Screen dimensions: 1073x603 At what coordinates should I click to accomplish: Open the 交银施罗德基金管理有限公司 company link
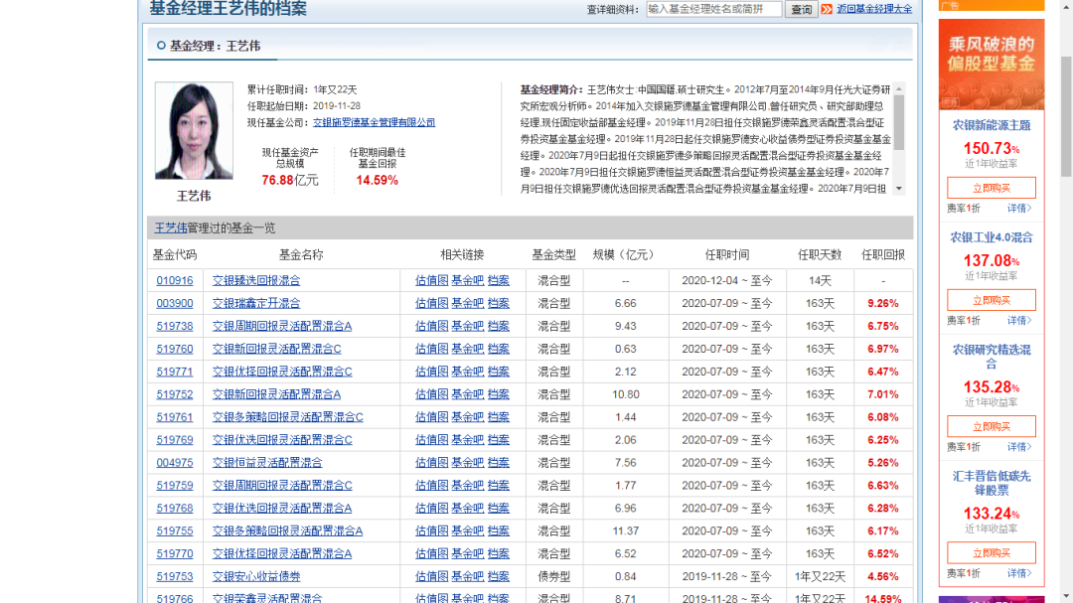(374, 122)
